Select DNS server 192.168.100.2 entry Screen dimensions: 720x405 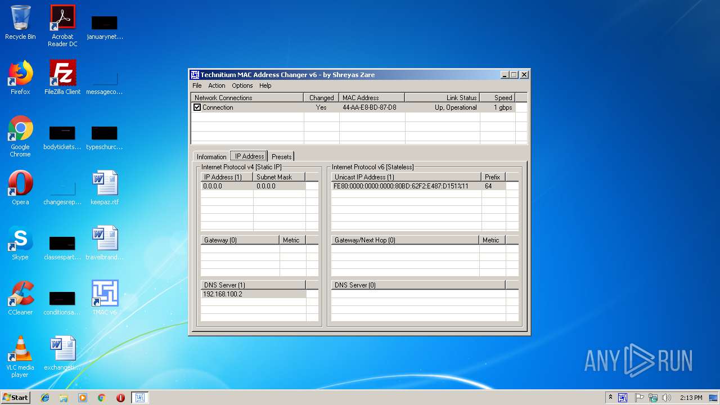(253, 294)
